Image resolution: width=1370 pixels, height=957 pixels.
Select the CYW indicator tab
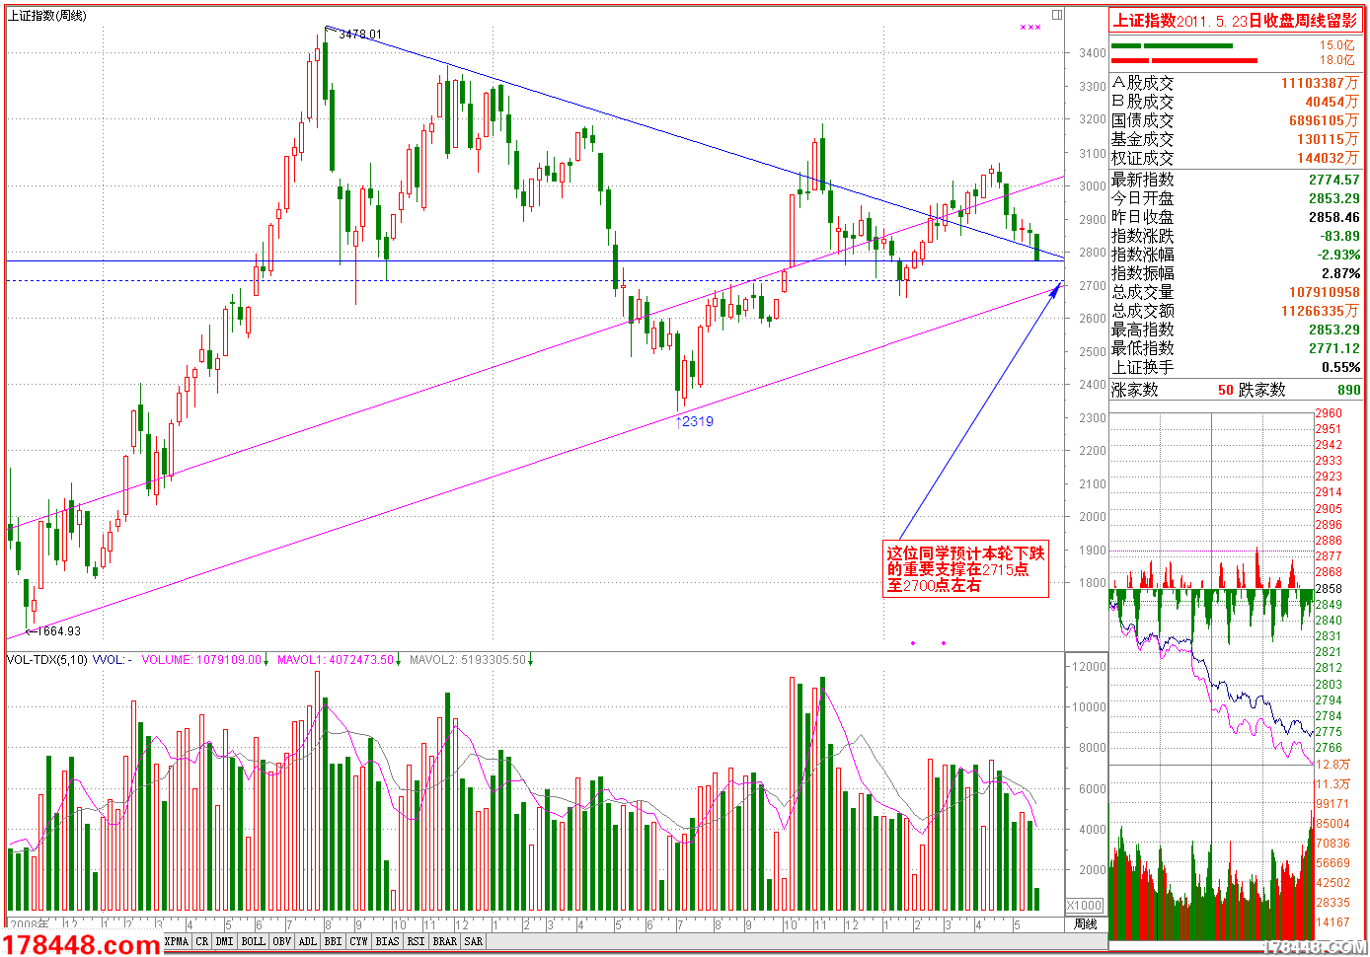pos(359,941)
